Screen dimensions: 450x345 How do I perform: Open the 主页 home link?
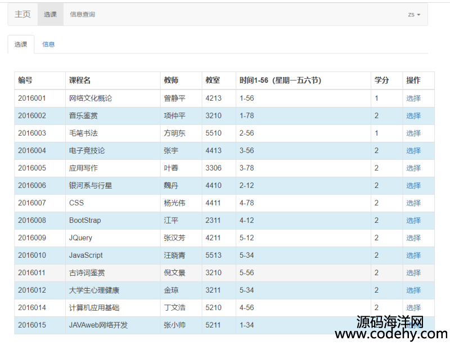tap(22, 15)
